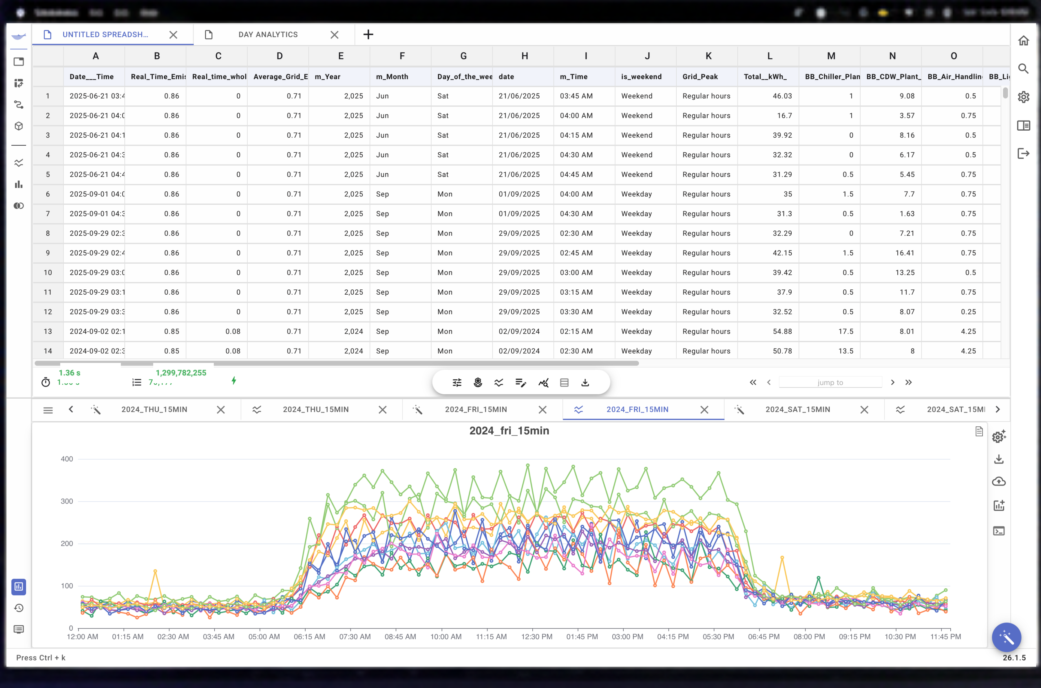Open the document notes icon on chart

(x=979, y=431)
